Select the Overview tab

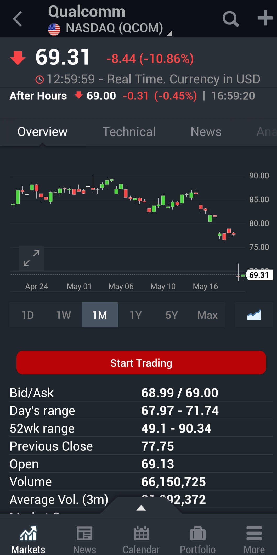(x=42, y=132)
